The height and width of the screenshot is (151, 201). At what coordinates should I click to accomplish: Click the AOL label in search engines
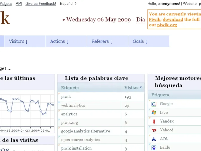click(164, 139)
